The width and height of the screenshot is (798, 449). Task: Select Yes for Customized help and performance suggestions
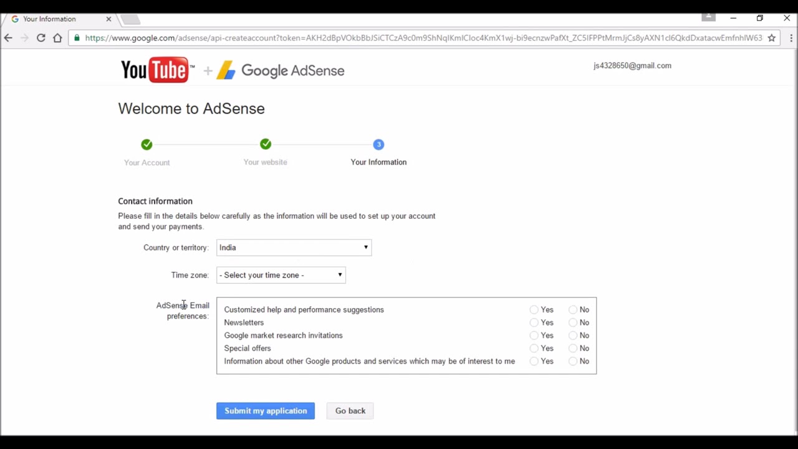(534, 309)
